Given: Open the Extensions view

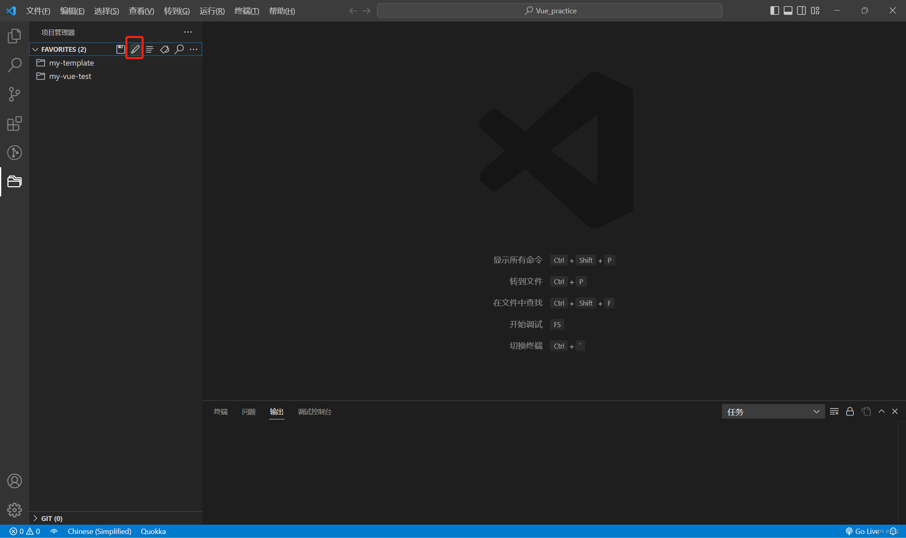Looking at the screenshot, I should (15, 123).
